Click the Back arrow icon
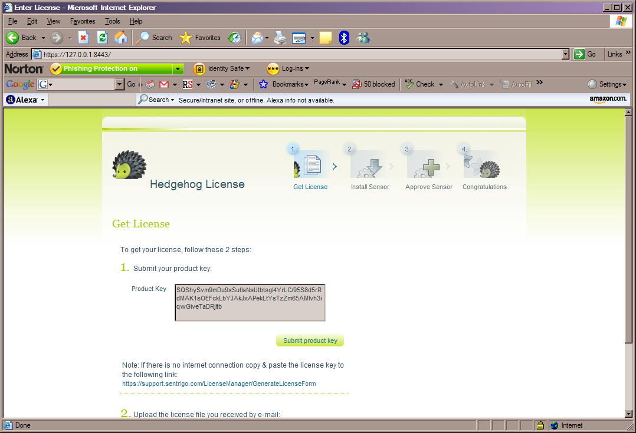Viewport: 636px width, 433px height. pos(12,38)
